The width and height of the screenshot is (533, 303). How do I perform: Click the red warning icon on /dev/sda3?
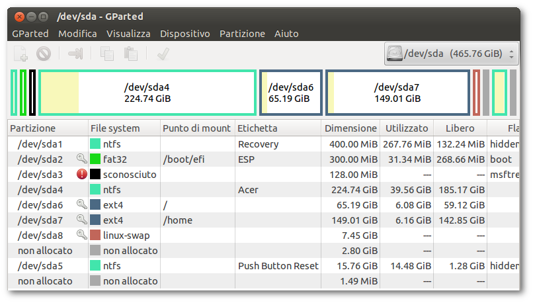(x=81, y=174)
